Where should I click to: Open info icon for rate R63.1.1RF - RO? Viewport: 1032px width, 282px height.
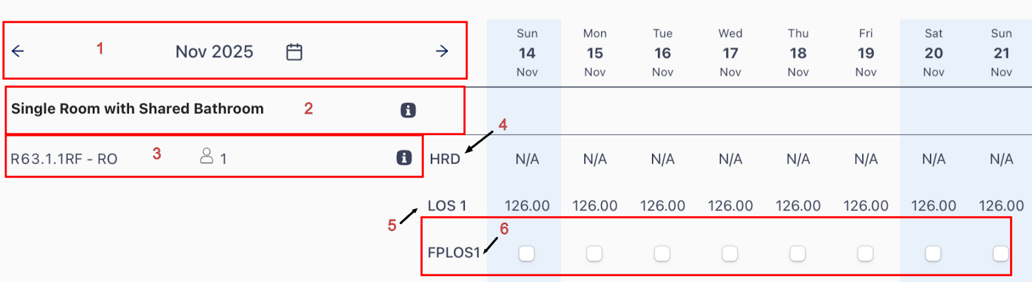[404, 158]
